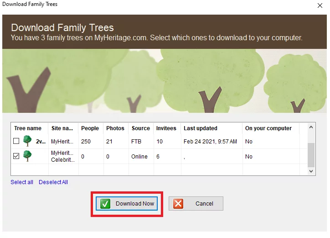This screenshot has height=238, width=330.
Task: Sort by the Invitees column header
Action: pos(167,128)
